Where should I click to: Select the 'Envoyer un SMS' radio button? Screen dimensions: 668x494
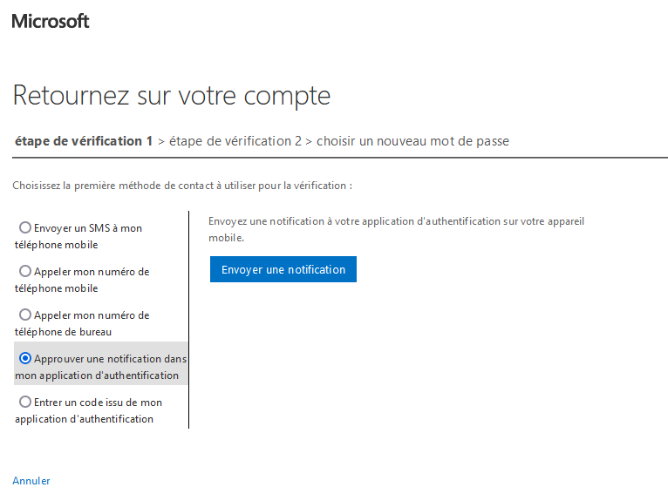25,227
